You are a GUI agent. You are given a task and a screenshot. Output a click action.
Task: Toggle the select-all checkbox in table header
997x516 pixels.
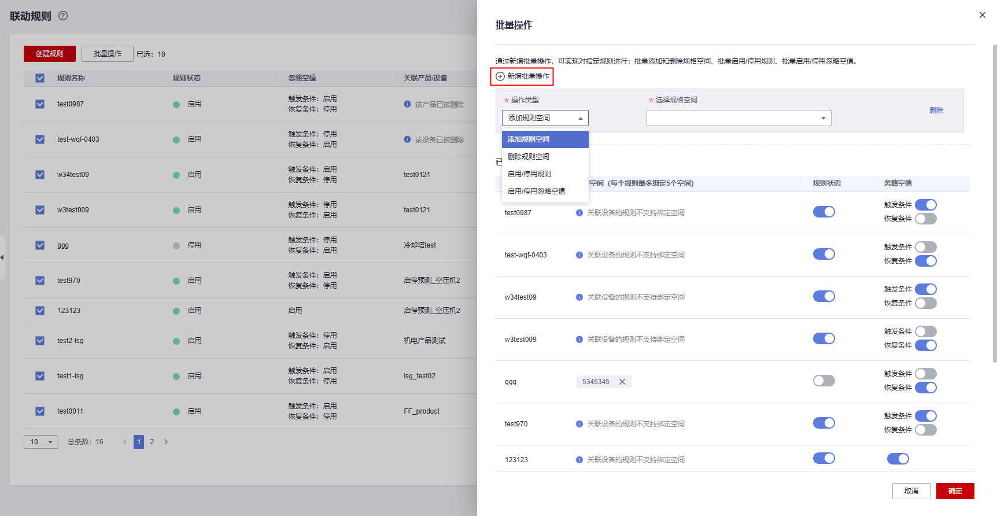click(x=40, y=78)
